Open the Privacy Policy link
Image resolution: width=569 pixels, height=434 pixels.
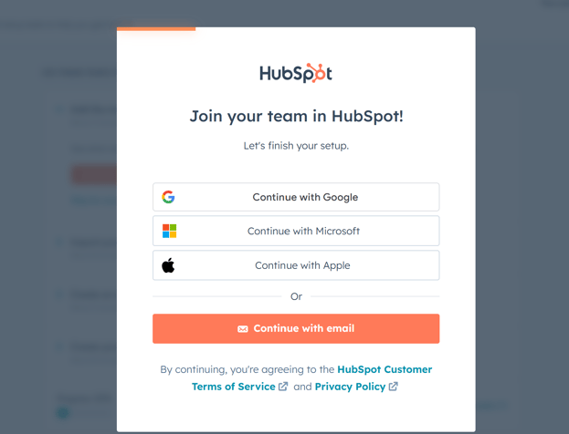tap(350, 387)
